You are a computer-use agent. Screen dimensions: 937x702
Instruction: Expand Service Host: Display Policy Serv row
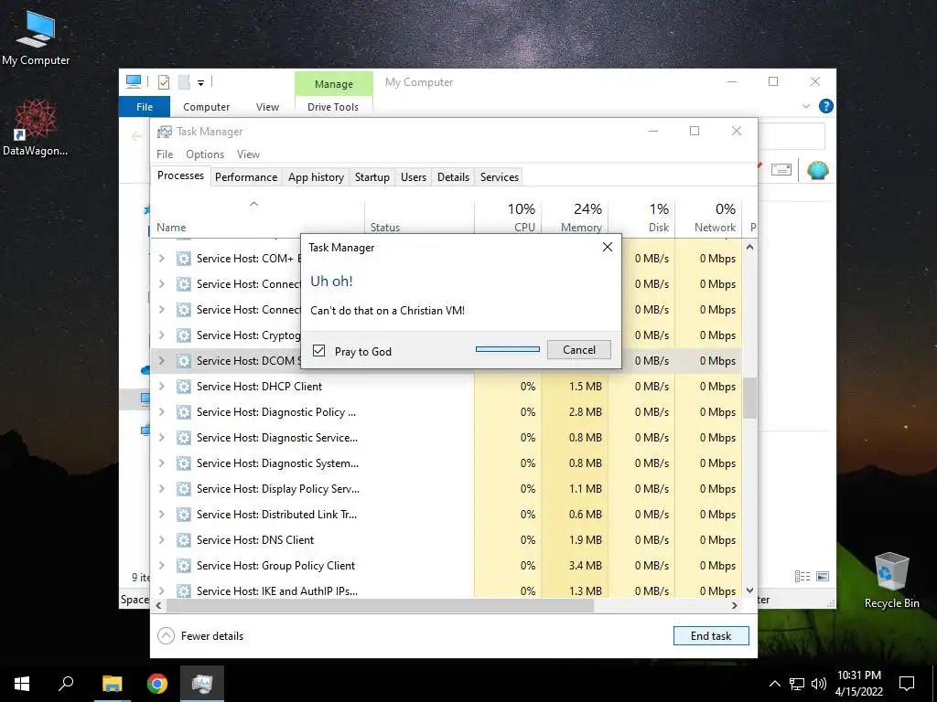pyautogui.click(x=161, y=489)
